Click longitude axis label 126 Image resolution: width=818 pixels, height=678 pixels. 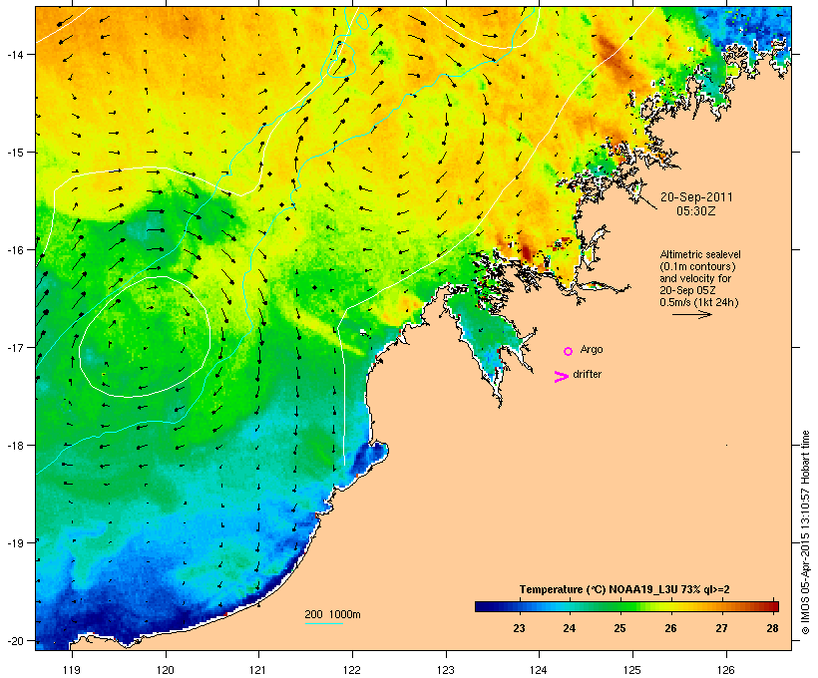pos(725,670)
